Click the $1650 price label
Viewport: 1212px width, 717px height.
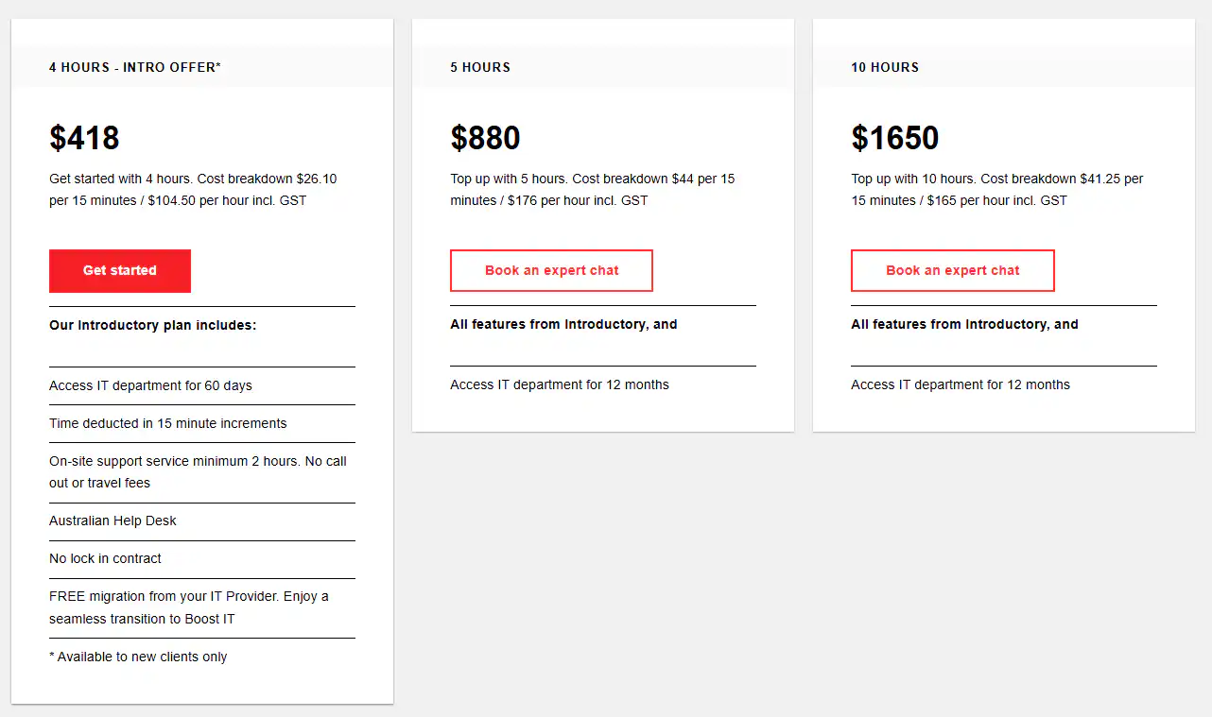click(895, 138)
